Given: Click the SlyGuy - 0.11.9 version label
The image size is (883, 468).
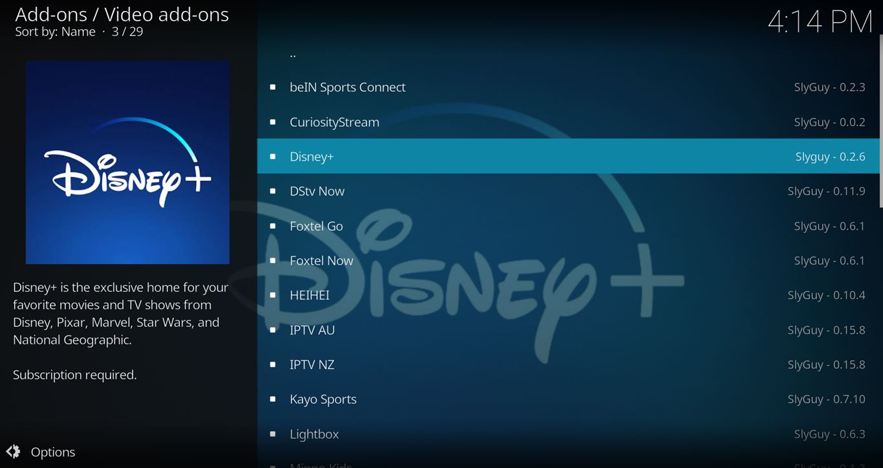Looking at the screenshot, I should pos(826,192).
